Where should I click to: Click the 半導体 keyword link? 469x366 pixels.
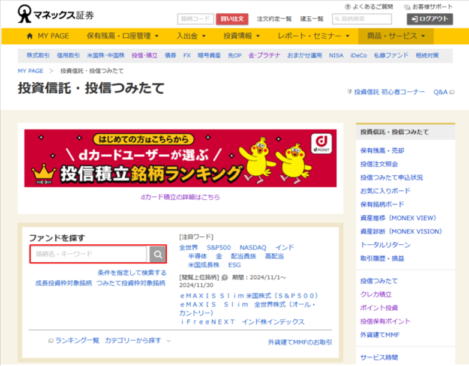click(x=197, y=256)
